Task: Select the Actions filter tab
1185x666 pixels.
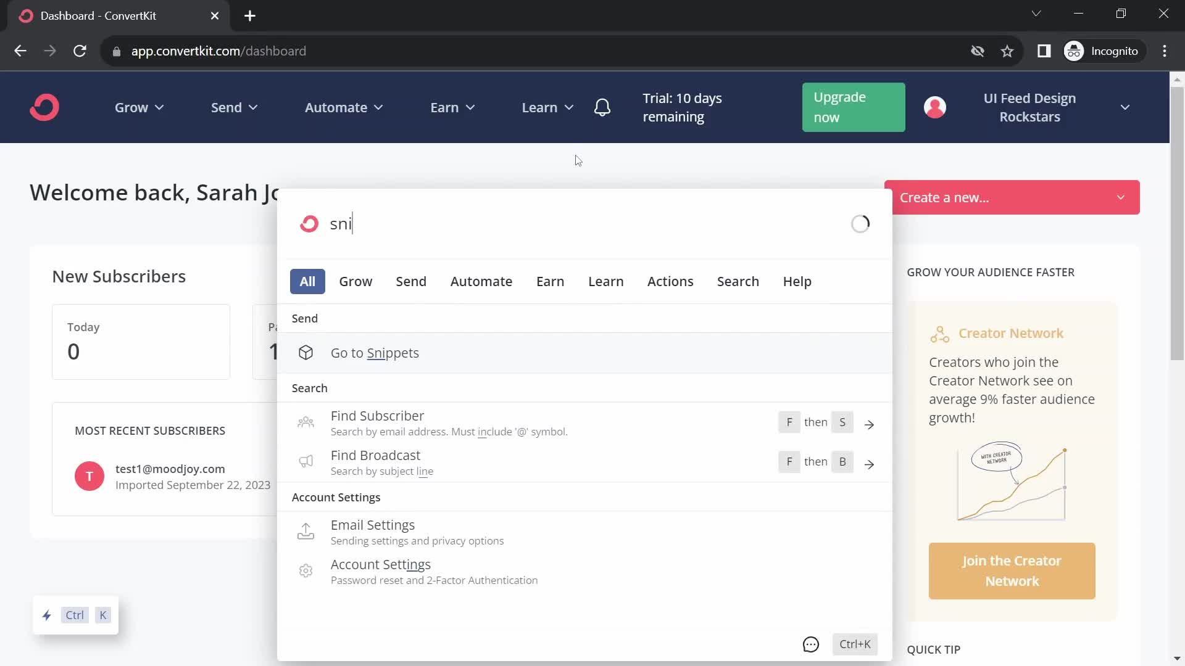Action: point(670,281)
